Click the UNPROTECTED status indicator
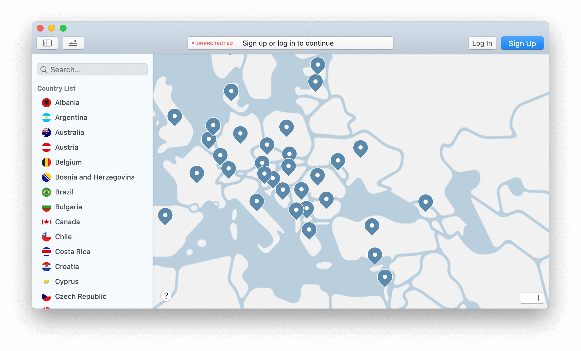This screenshot has width=581, height=351. click(x=212, y=43)
